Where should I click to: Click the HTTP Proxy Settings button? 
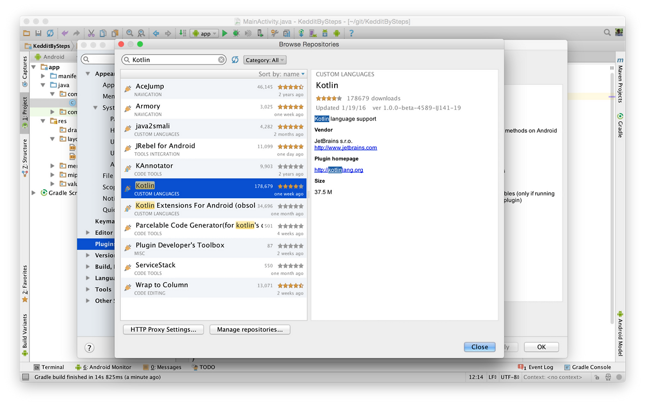tap(163, 329)
